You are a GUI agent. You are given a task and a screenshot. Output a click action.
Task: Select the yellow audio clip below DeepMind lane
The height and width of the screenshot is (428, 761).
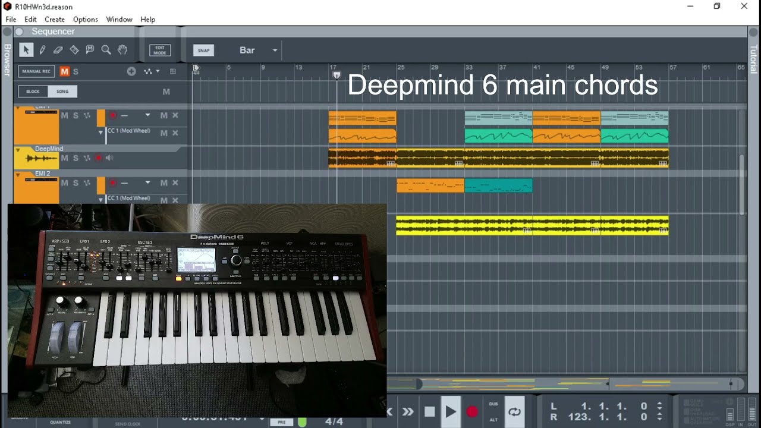click(x=532, y=225)
